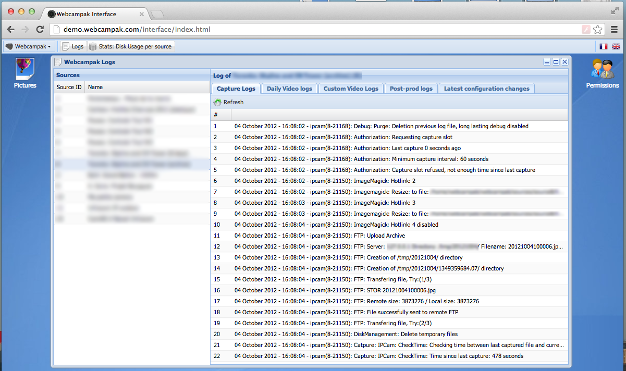This screenshot has height=371, width=626.
Task: Reload the page in the browser
Action: pyautogui.click(x=40, y=29)
